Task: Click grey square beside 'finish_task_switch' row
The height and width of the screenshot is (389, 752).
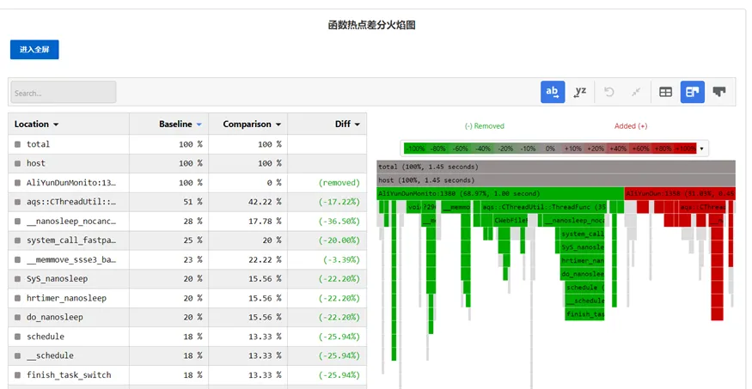Action: 18,374
